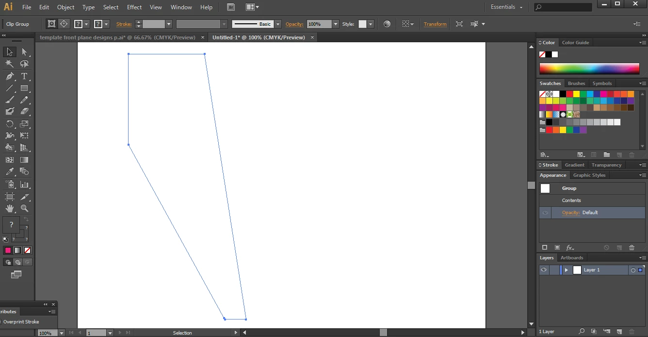Open the artboard navigation dropdown
The image size is (648, 337).
(110, 333)
